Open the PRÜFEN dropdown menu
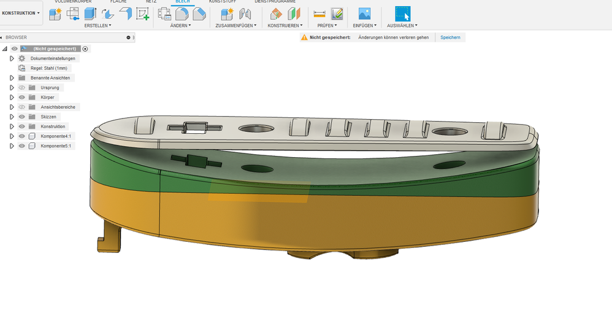The width and height of the screenshot is (612, 318). 327,25
